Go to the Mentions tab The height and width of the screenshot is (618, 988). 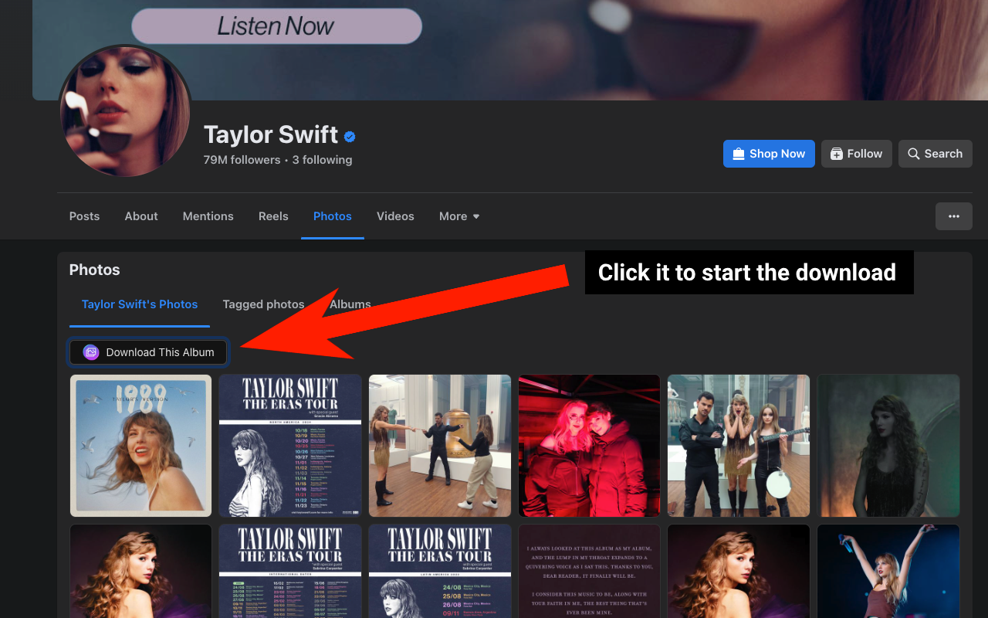[x=208, y=216]
